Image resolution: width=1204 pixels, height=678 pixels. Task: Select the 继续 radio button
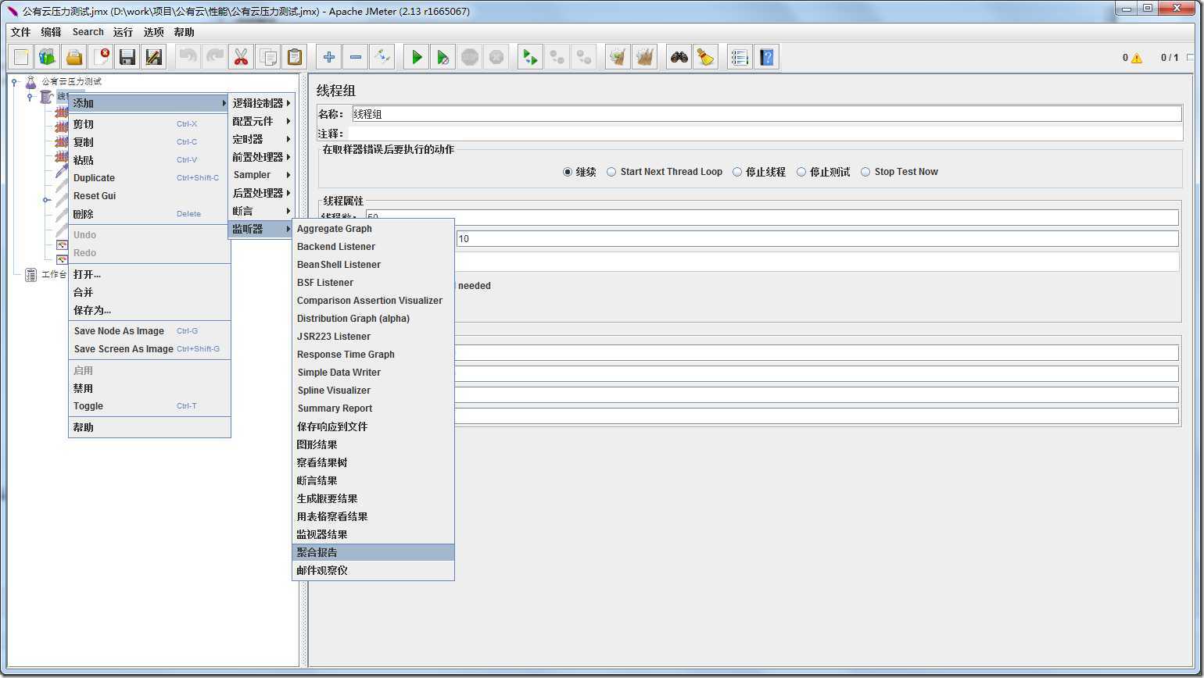(568, 172)
